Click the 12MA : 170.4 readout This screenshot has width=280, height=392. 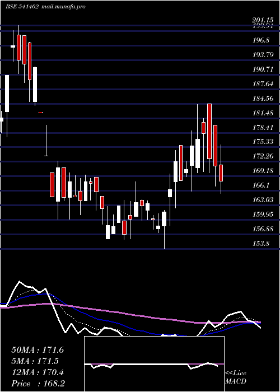(38, 372)
